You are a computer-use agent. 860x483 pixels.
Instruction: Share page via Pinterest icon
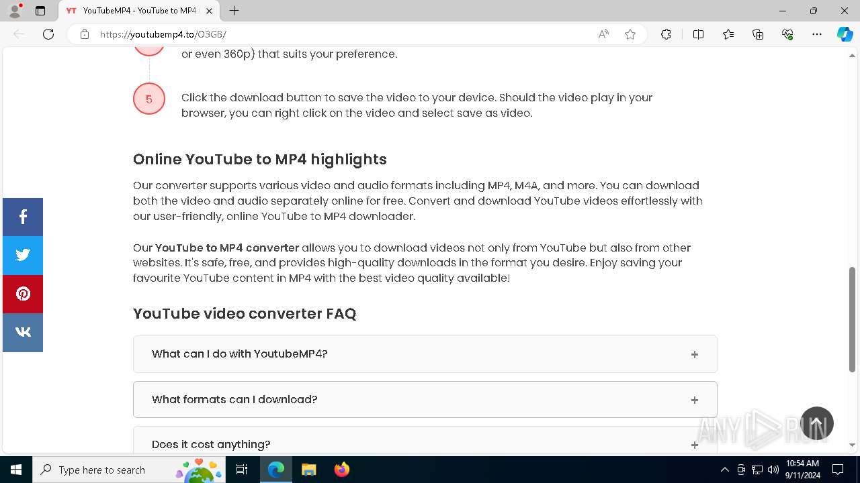23,294
